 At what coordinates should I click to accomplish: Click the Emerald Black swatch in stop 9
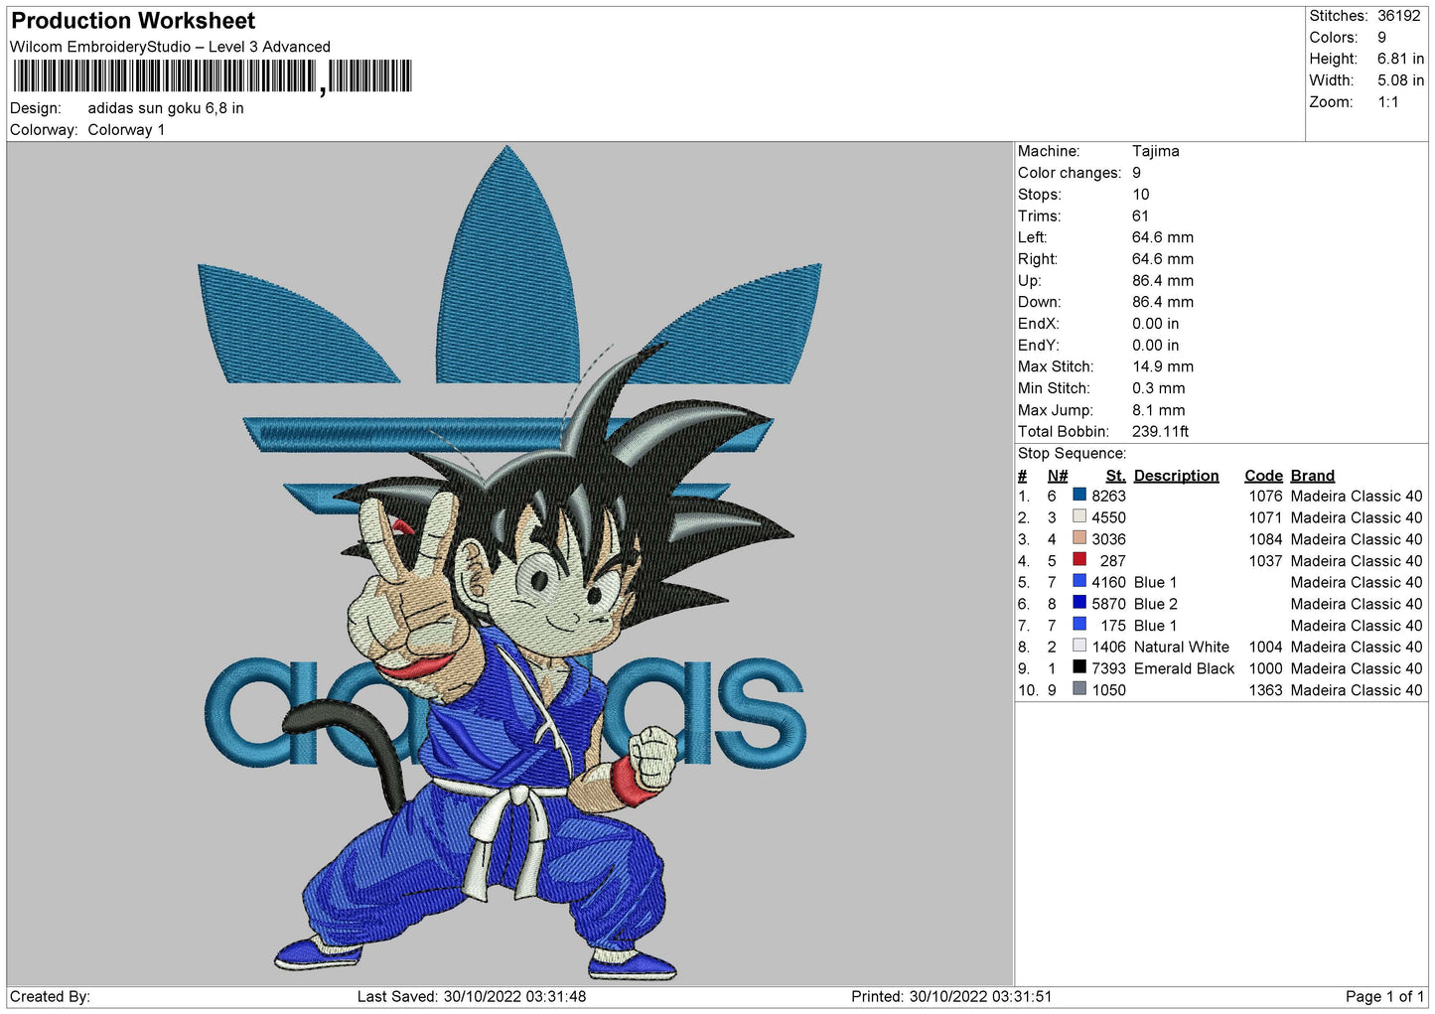[1079, 667]
